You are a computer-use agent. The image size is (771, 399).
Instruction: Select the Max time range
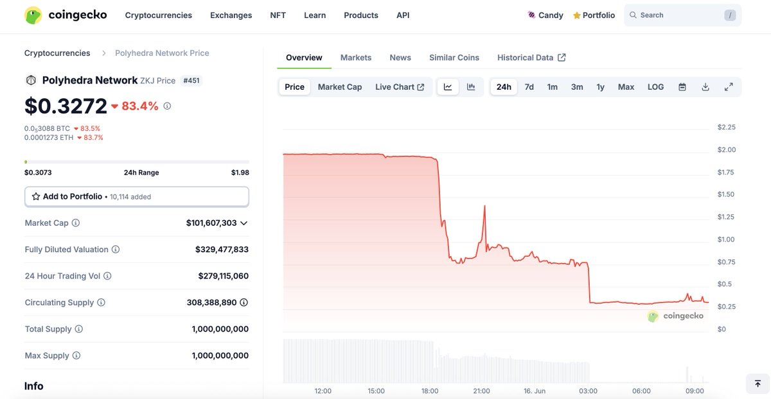626,87
